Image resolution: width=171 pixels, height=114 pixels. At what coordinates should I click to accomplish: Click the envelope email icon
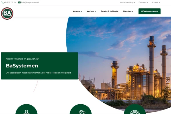tap(19, 2)
